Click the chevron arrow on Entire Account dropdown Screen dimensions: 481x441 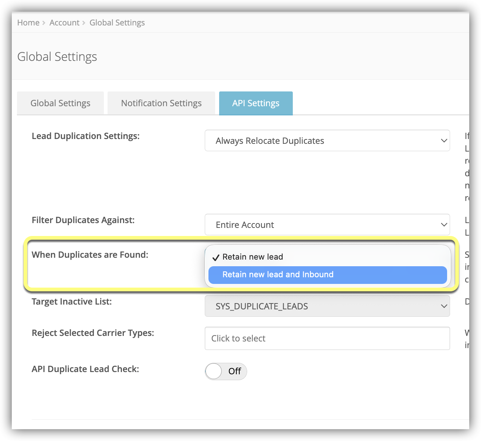pos(444,225)
